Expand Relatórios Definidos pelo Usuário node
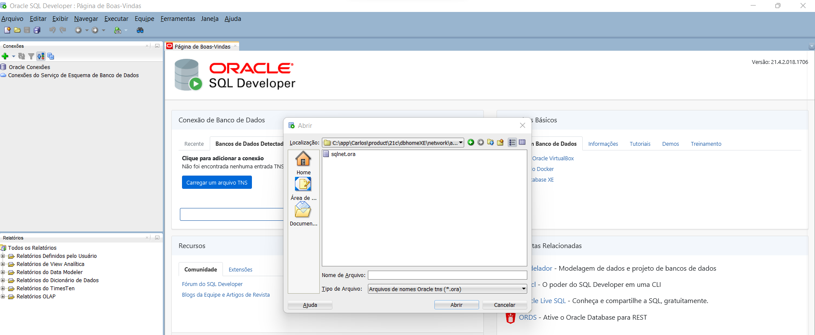 pos(3,256)
